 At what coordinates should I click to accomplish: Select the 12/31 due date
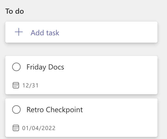[x=30, y=86]
